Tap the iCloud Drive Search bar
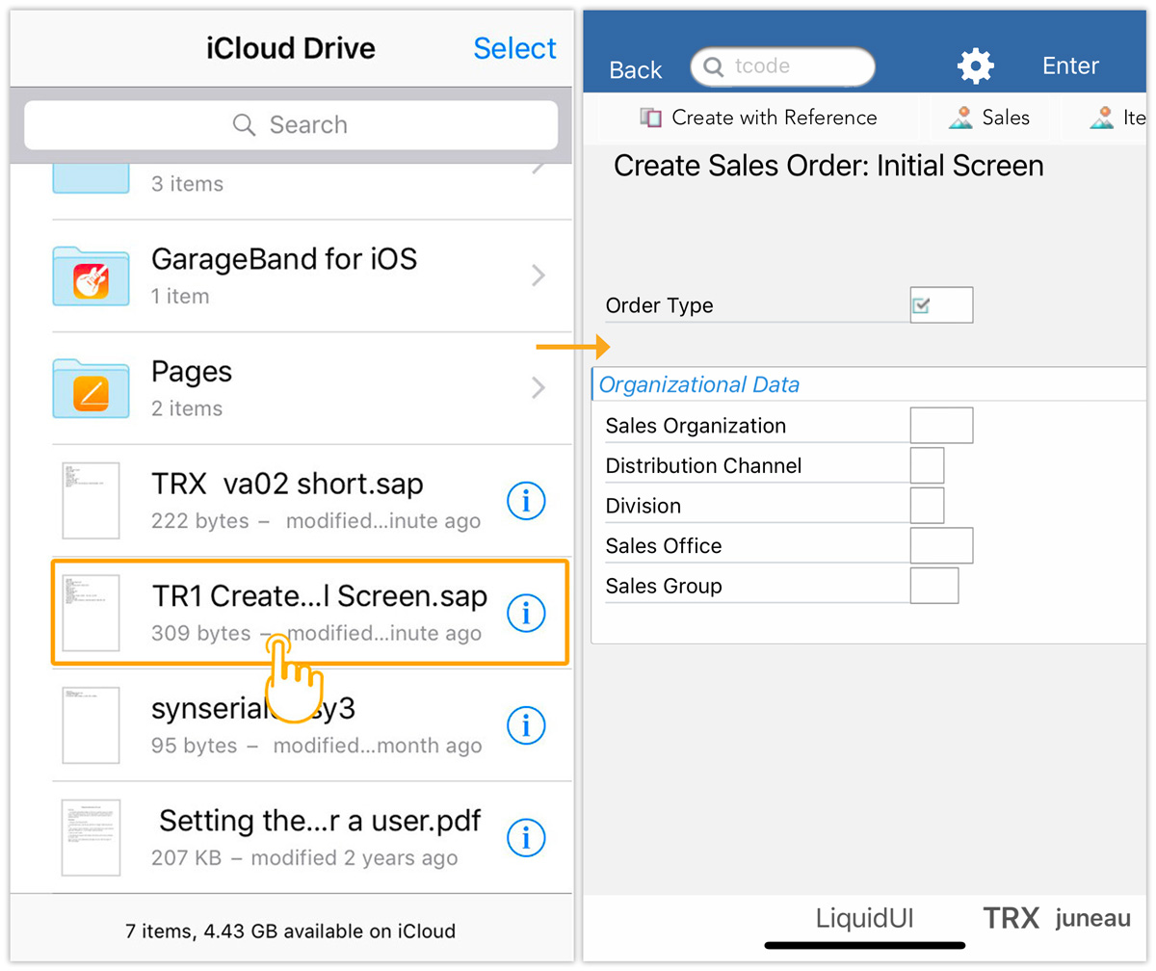Image resolution: width=1156 pixels, height=971 pixels. click(290, 125)
